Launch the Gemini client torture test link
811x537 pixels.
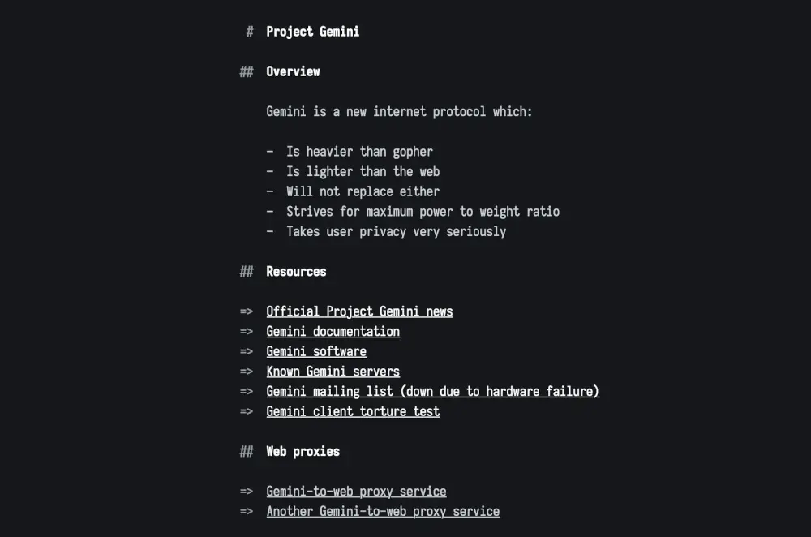click(353, 411)
